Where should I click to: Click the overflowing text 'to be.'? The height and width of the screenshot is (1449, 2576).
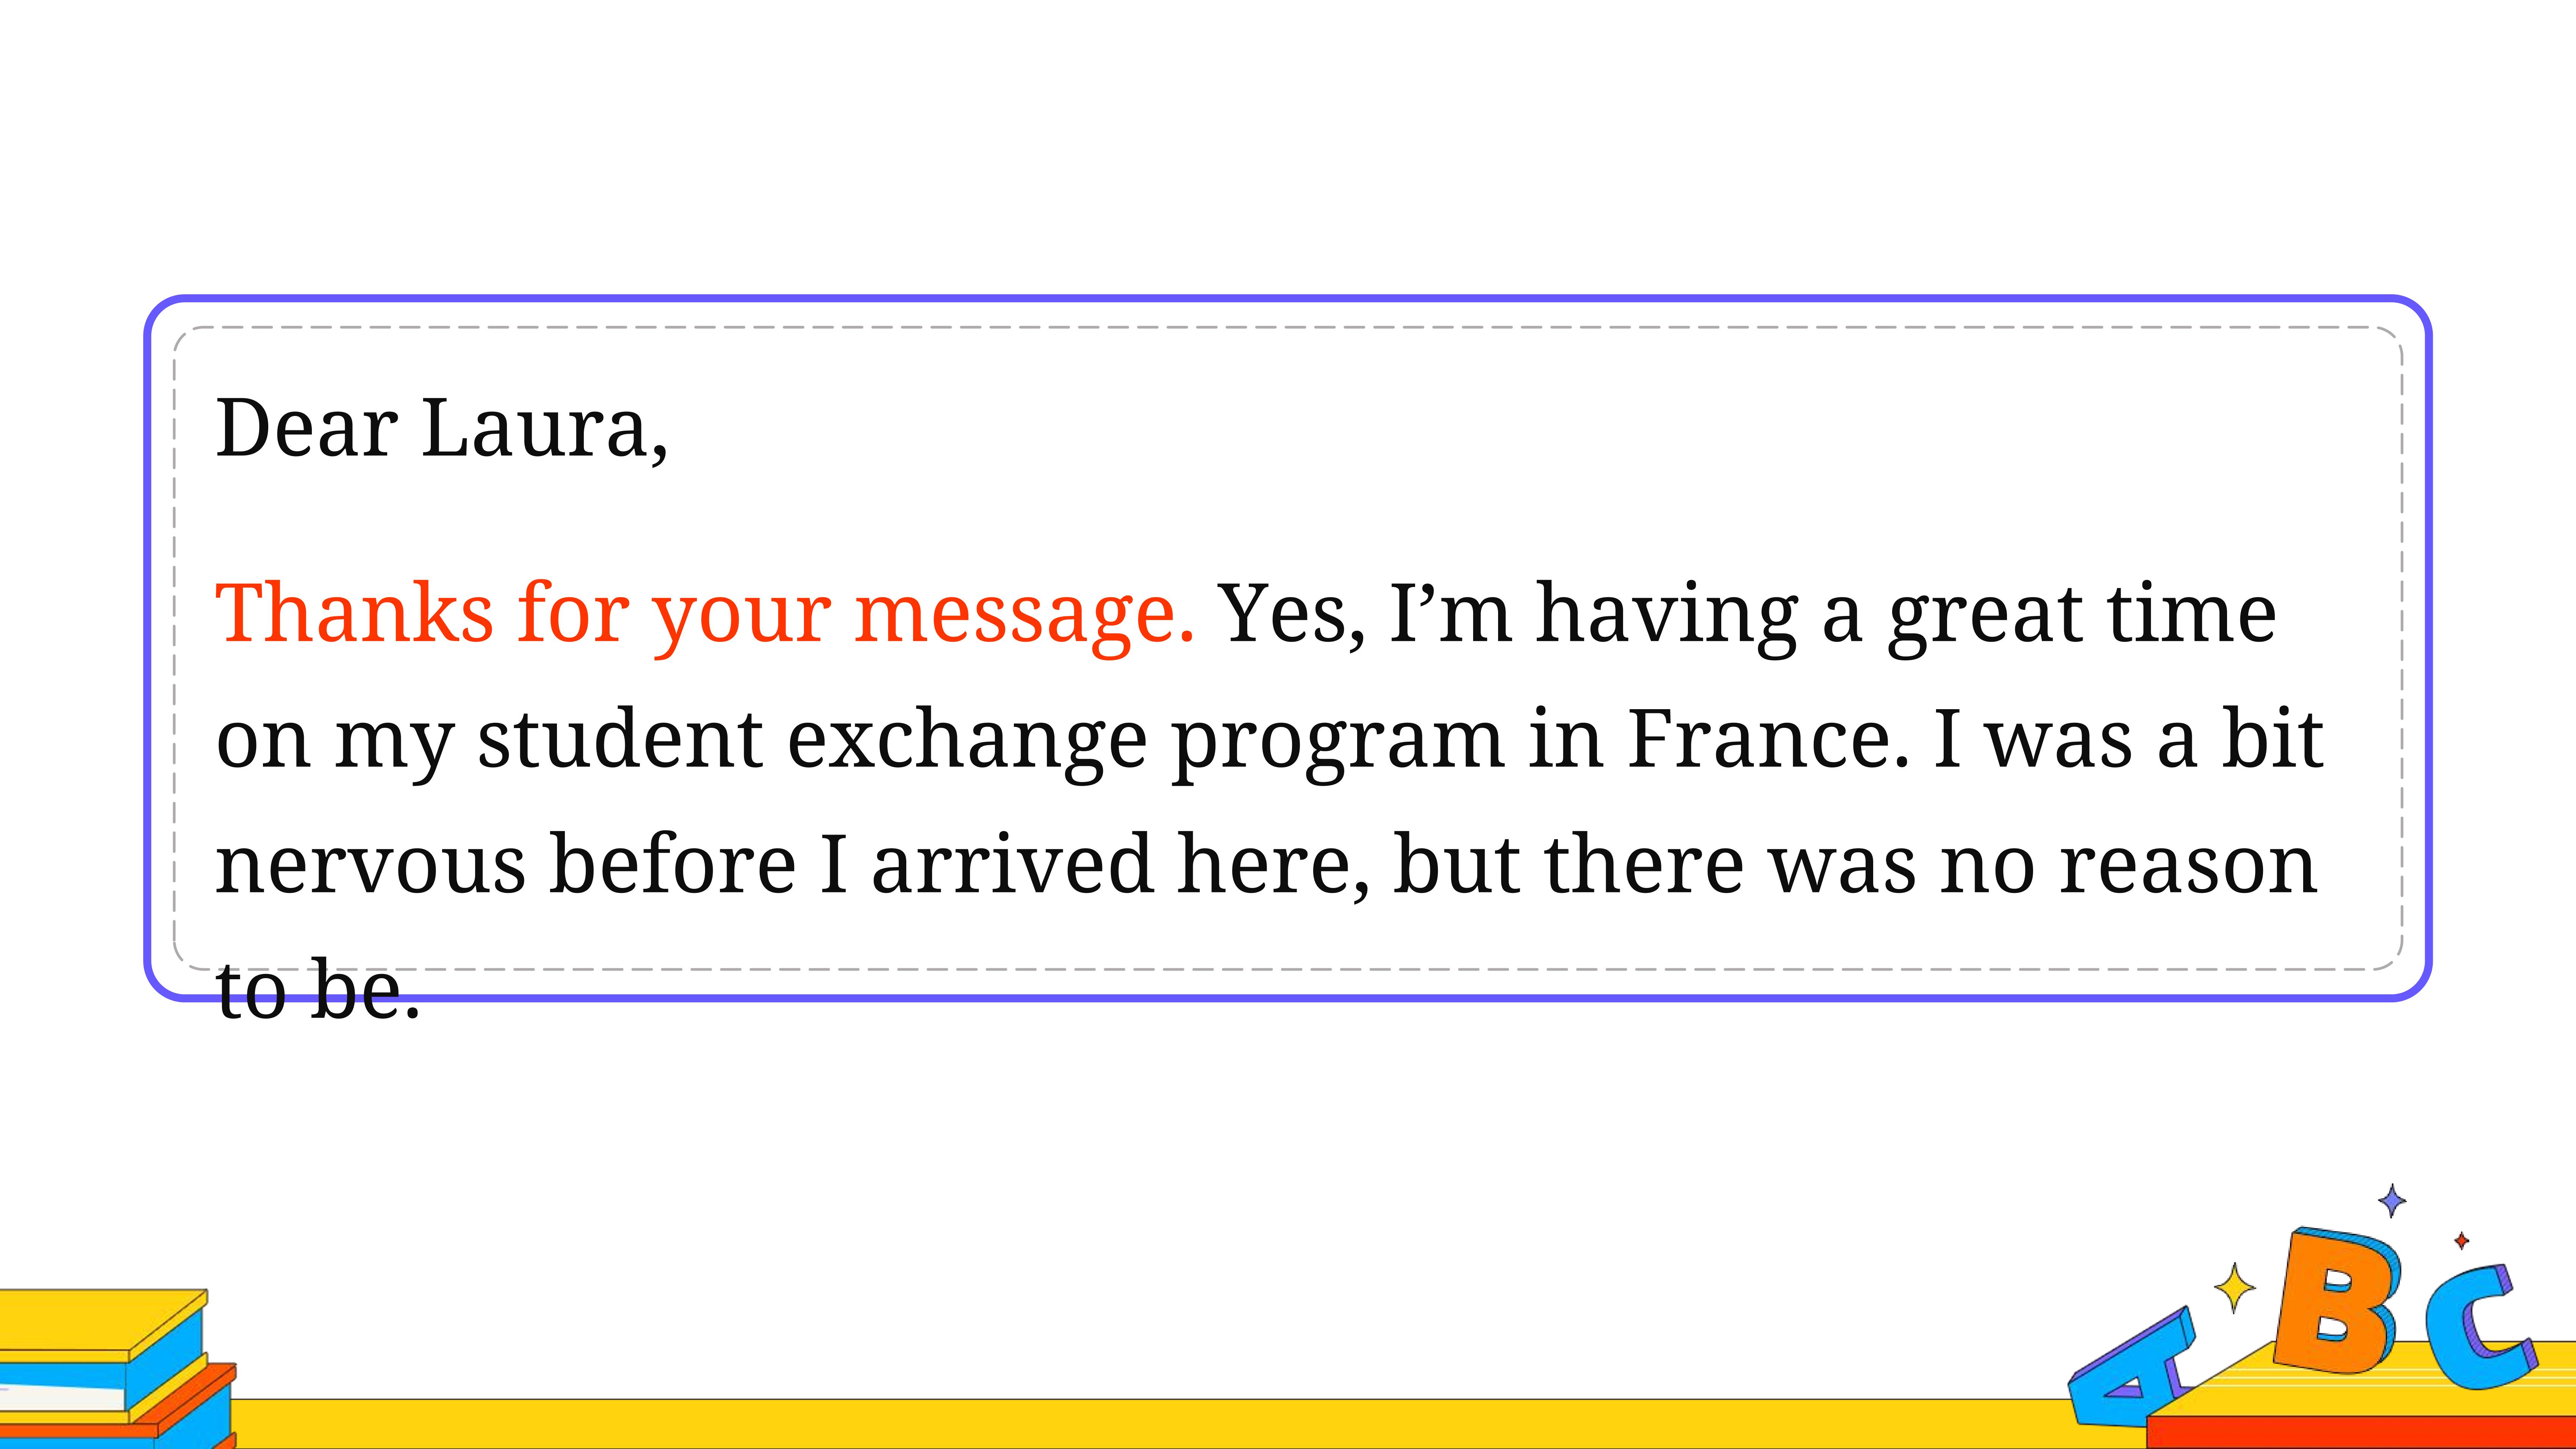tap(318, 989)
